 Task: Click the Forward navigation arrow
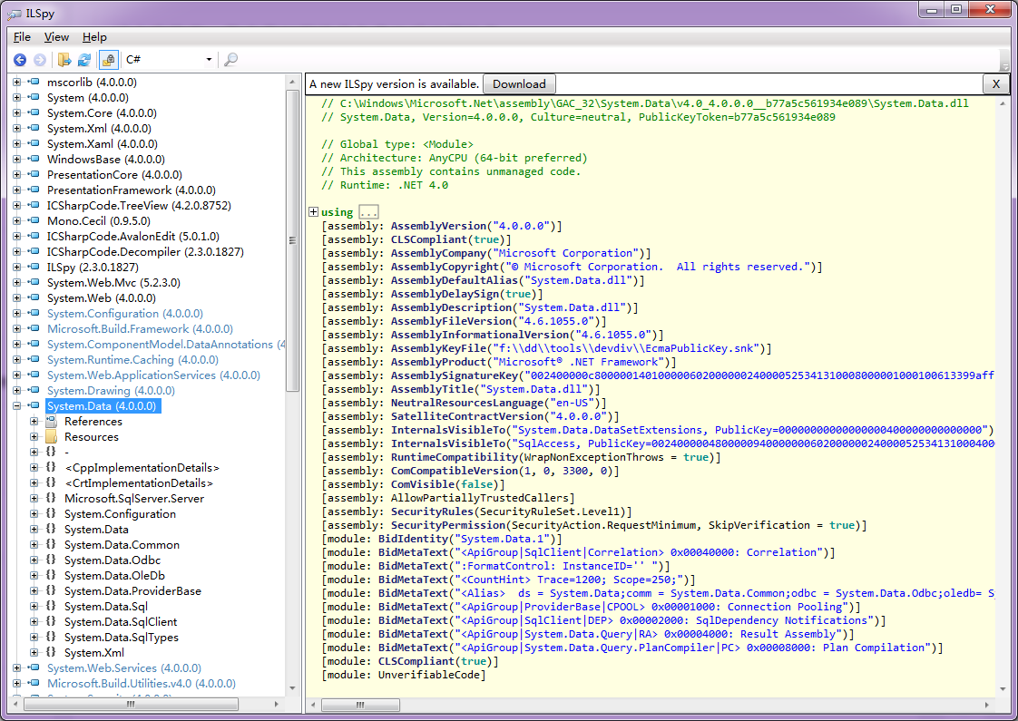point(40,60)
